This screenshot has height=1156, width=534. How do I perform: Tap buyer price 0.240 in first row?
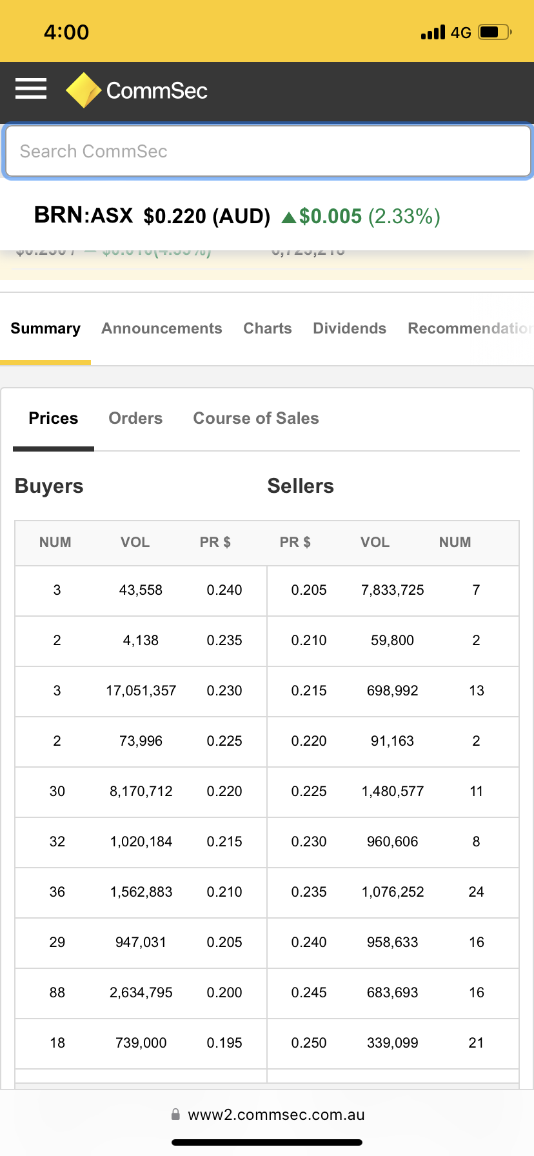[224, 590]
